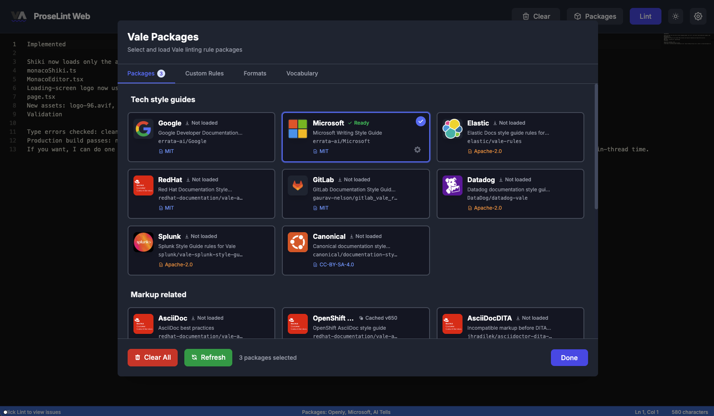Uncheck the Microsoft package checkmark

pyautogui.click(x=420, y=121)
